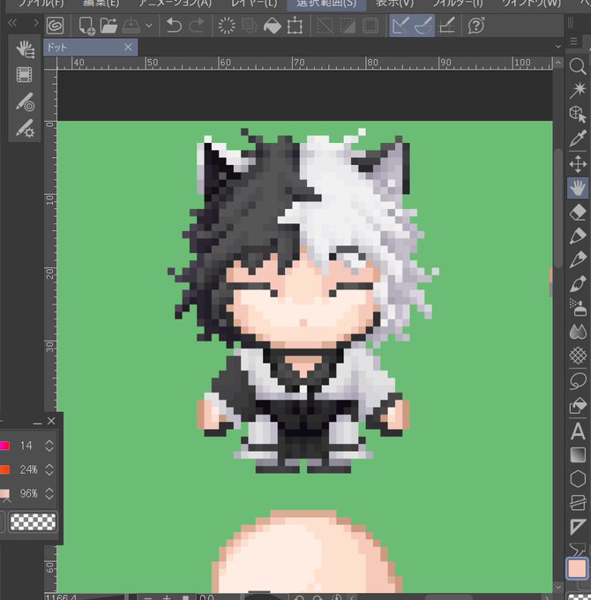Open Quick Access hand-list icon
Image resolution: width=591 pixels, height=600 pixels.
(25, 49)
